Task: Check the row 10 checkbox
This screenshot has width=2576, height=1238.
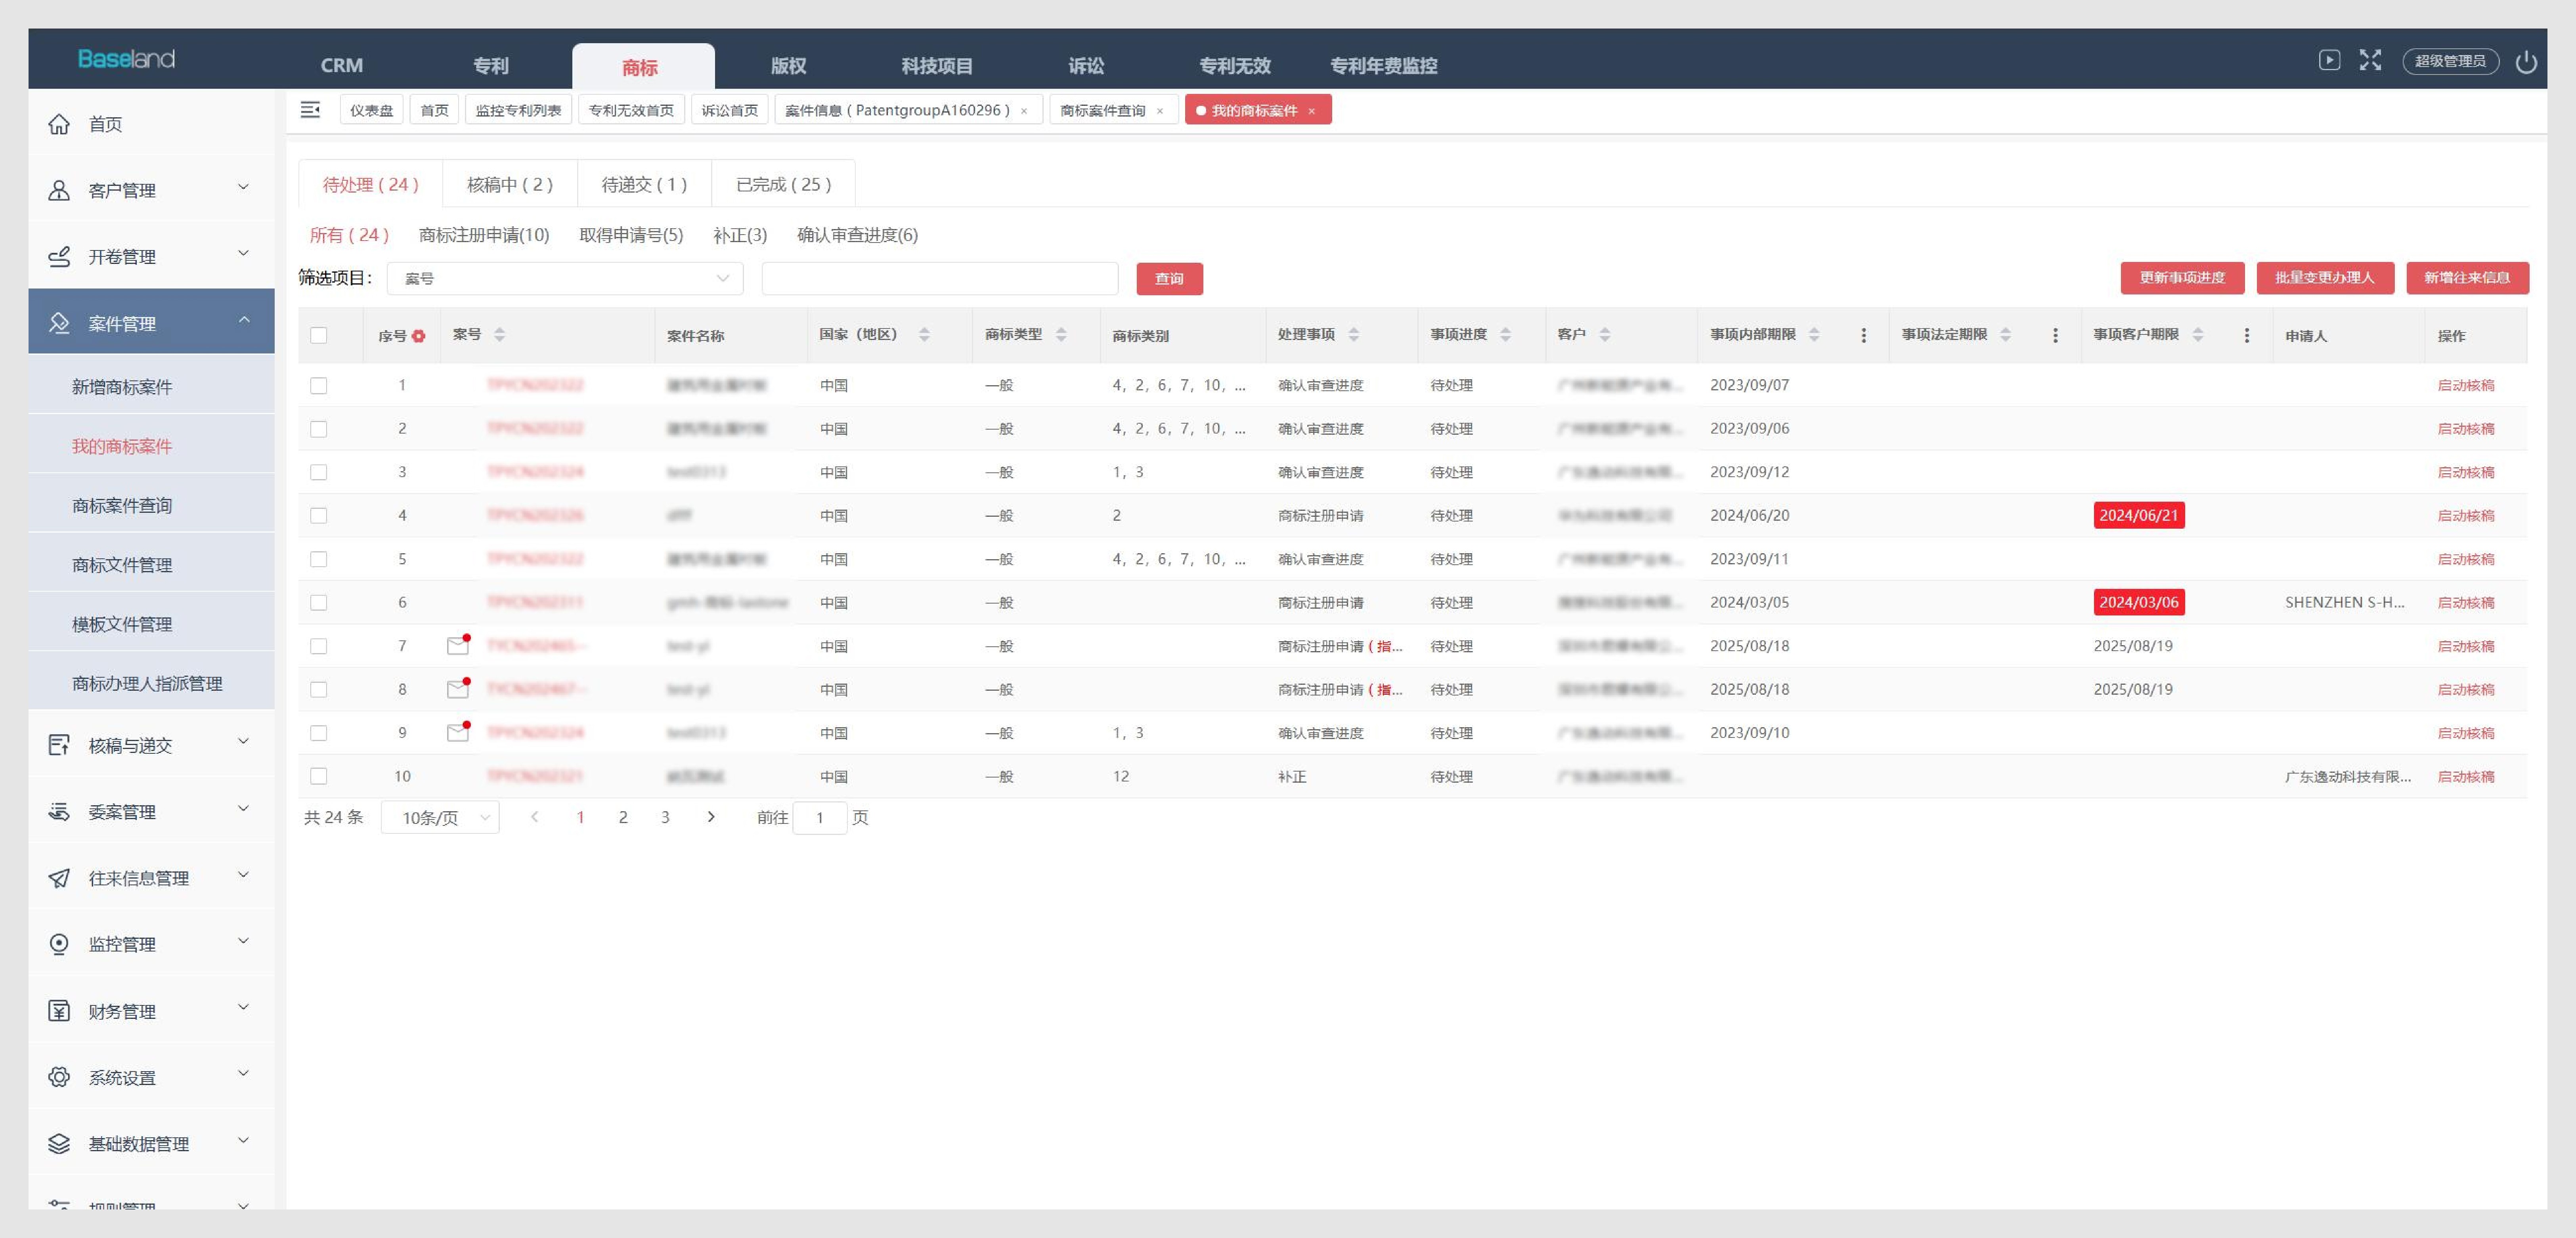Action: 319,776
